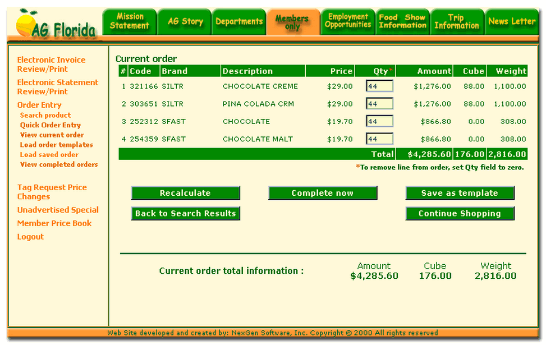
Task: Go to Search product
Action: coord(45,116)
